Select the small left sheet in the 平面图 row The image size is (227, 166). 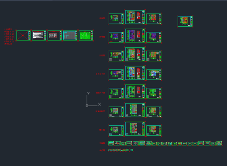116,19
